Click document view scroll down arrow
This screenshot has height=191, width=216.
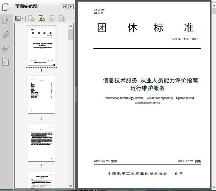point(214,187)
